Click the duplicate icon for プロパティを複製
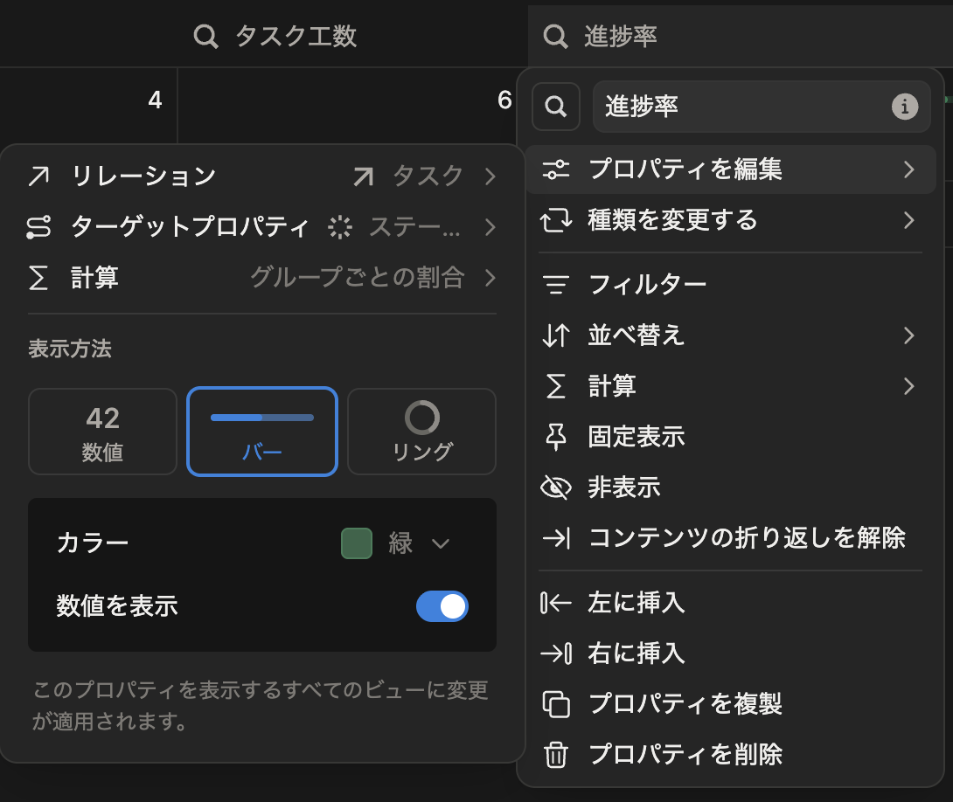 pyautogui.click(x=555, y=703)
